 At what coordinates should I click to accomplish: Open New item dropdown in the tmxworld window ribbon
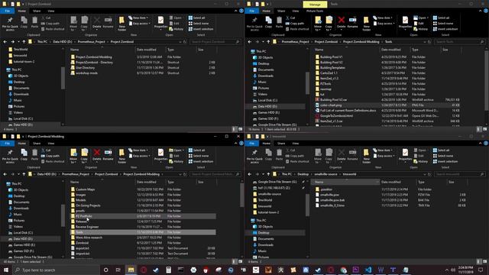tap(383, 150)
